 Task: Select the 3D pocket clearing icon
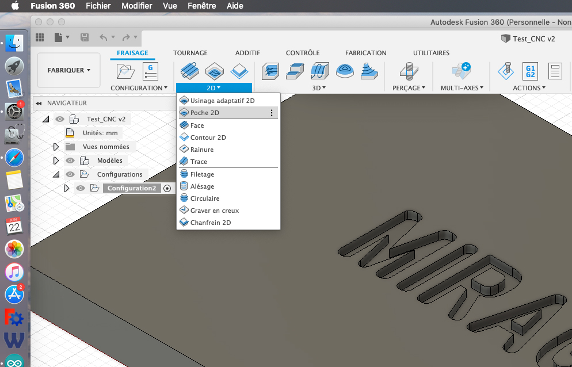point(295,71)
